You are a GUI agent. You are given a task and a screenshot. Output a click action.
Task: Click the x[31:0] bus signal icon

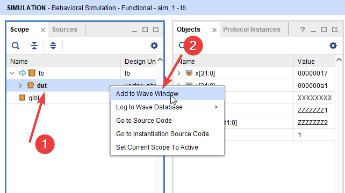[189, 73]
